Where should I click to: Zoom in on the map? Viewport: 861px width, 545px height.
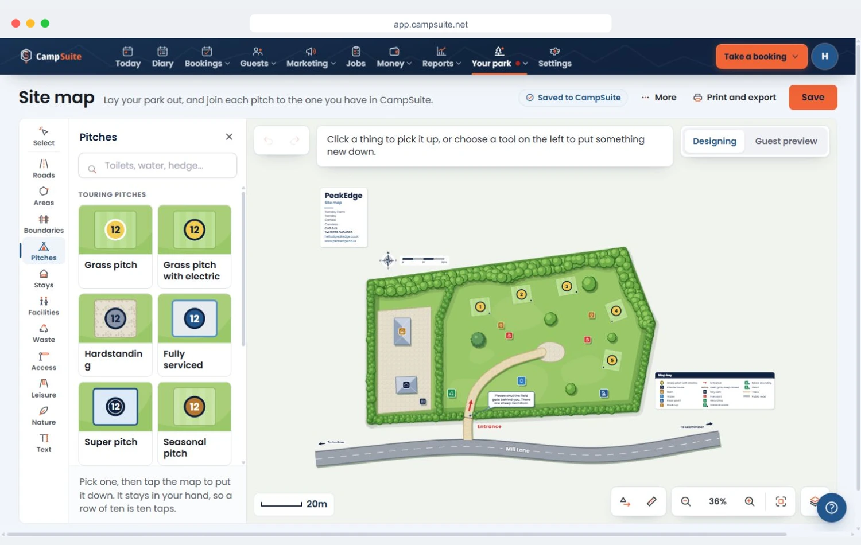tap(750, 501)
